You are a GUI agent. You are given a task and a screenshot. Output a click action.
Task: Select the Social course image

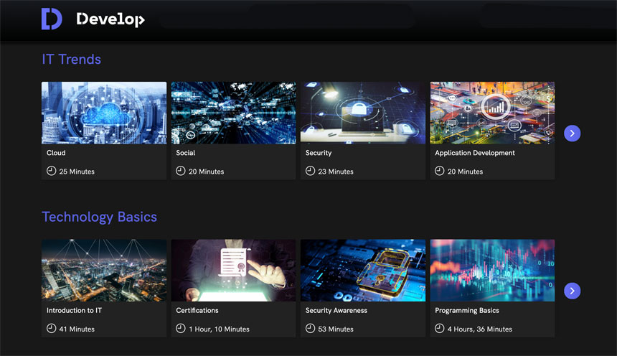[233, 113]
